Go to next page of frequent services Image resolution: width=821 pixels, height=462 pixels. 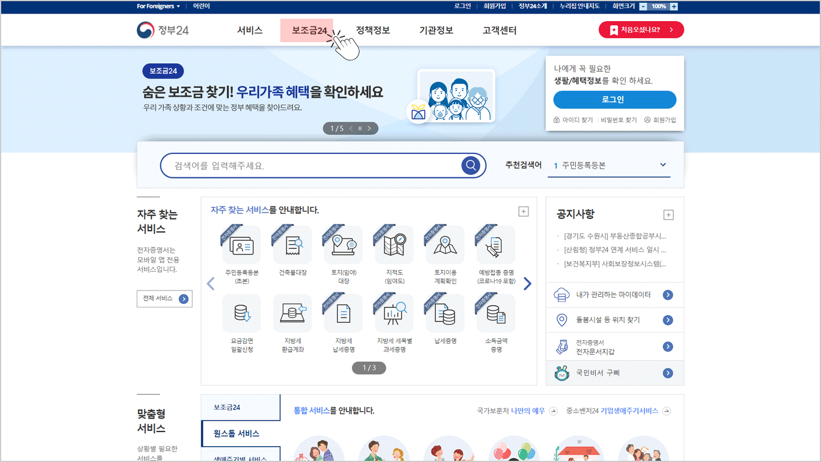[x=527, y=284]
